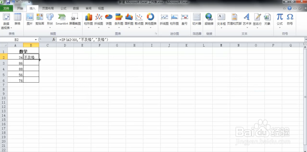The height and width of the screenshot is (152, 307).
Task: Open Customize Quick Access Toolbar dropdown
Action: (x=29, y=2)
